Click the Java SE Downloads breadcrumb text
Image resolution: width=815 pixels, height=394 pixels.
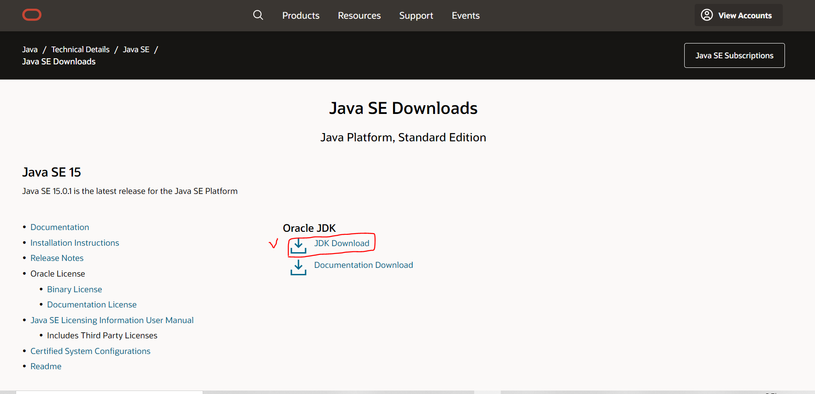[59, 62]
